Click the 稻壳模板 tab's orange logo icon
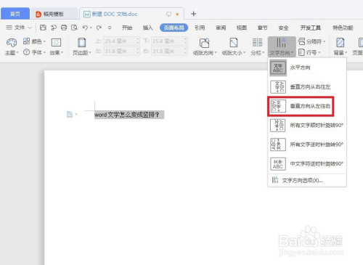 click(x=38, y=14)
